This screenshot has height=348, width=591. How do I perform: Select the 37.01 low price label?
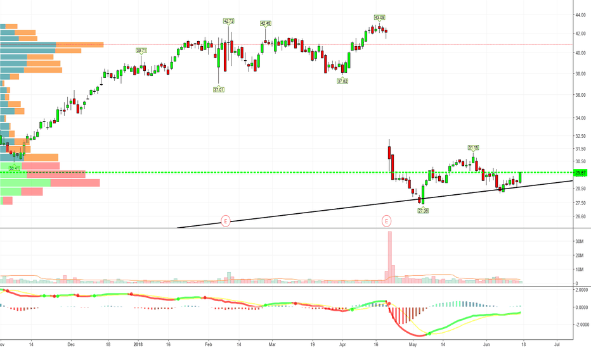(x=219, y=90)
